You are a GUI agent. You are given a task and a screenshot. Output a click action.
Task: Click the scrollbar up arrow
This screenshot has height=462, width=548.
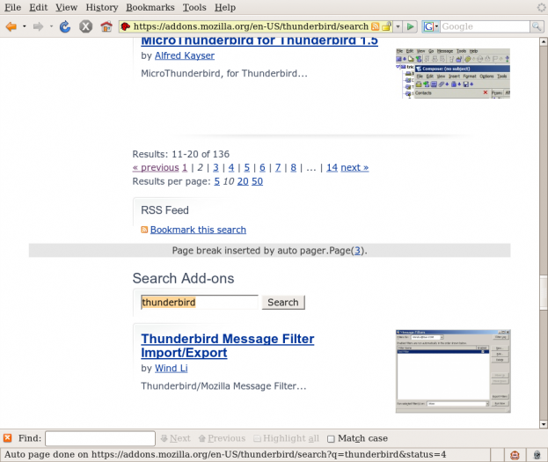pos(544,42)
